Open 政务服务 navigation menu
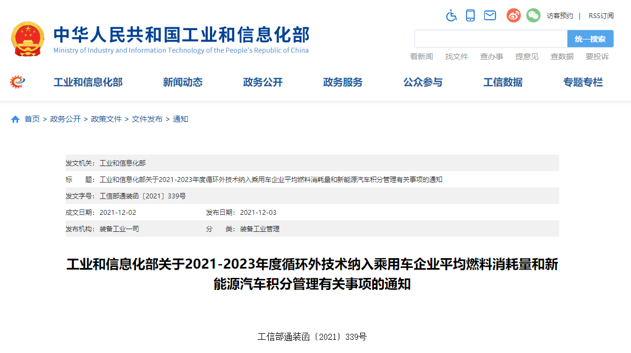This screenshot has width=631, height=353. pos(343,83)
